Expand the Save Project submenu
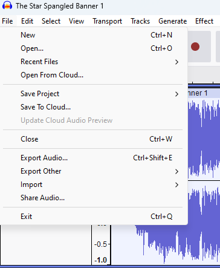This screenshot has height=268, width=220. 94,94
